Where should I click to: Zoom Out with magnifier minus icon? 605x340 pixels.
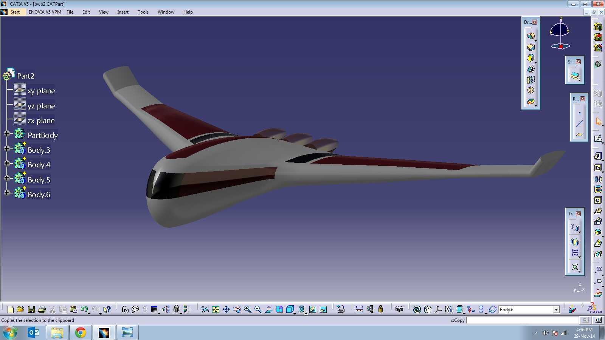coord(258,309)
